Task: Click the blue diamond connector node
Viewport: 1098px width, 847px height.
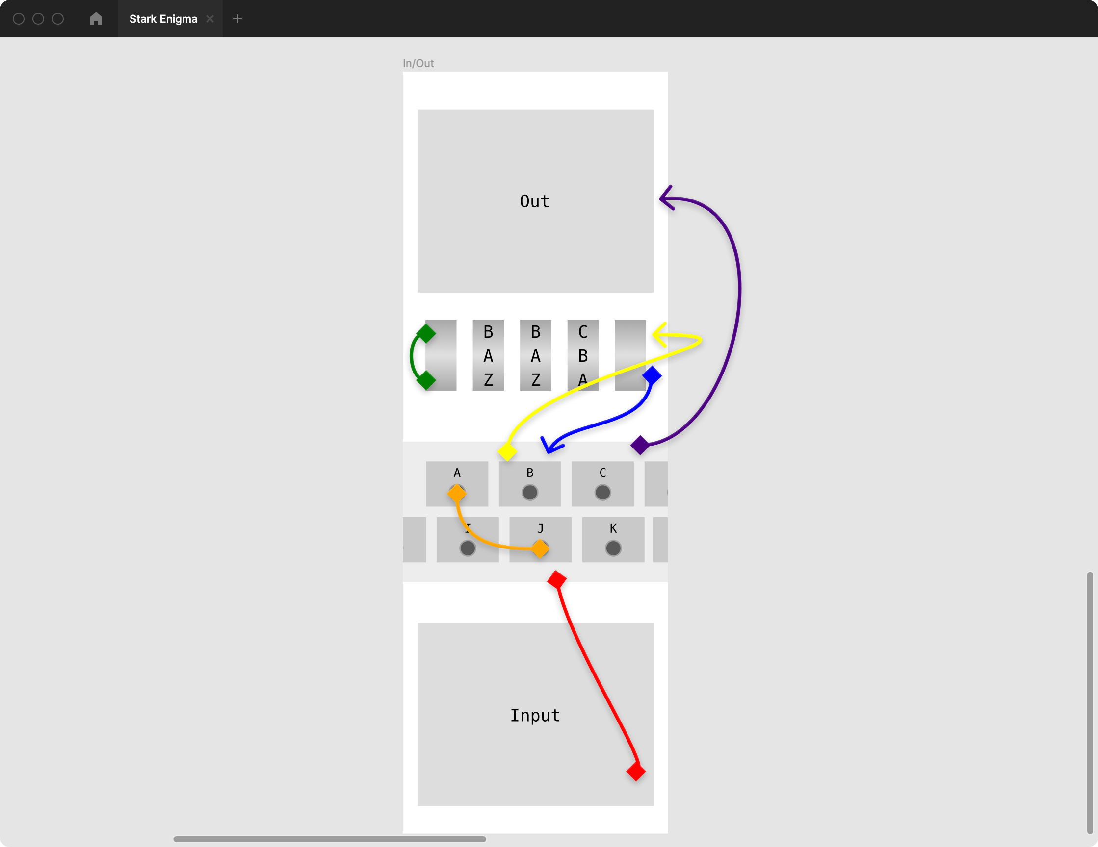Action: pyautogui.click(x=654, y=375)
